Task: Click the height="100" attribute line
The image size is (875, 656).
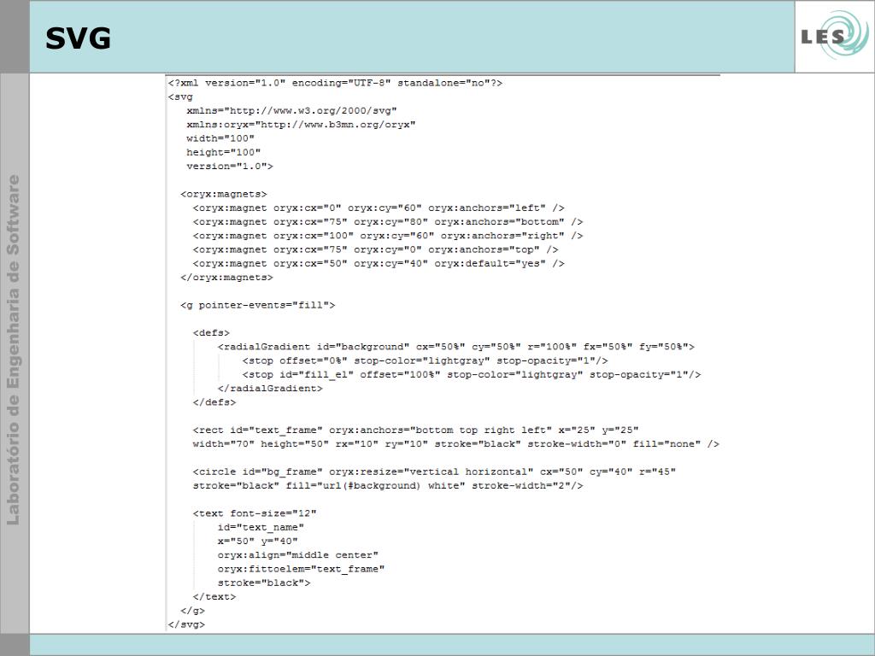Action: pos(223,152)
